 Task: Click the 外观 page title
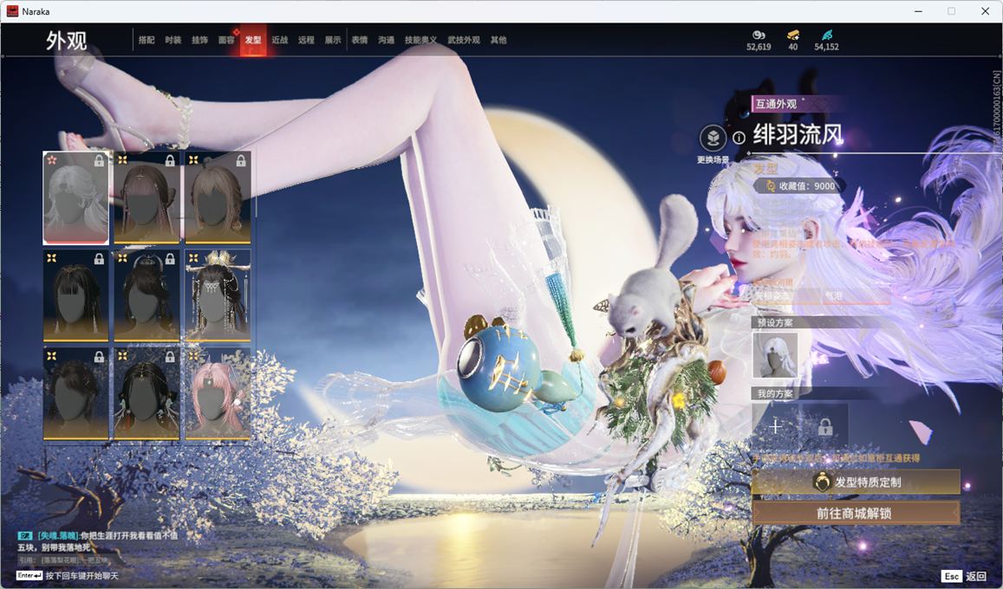66,41
